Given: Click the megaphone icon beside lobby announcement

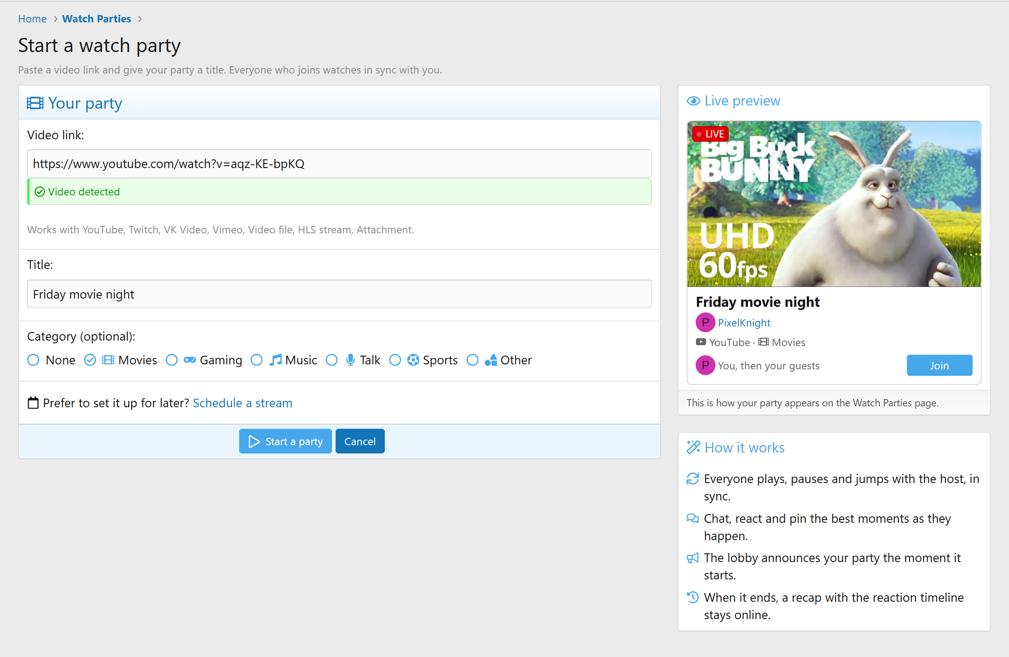Looking at the screenshot, I should [693, 558].
